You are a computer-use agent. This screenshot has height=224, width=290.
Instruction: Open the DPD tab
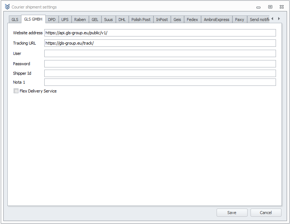point(52,20)
